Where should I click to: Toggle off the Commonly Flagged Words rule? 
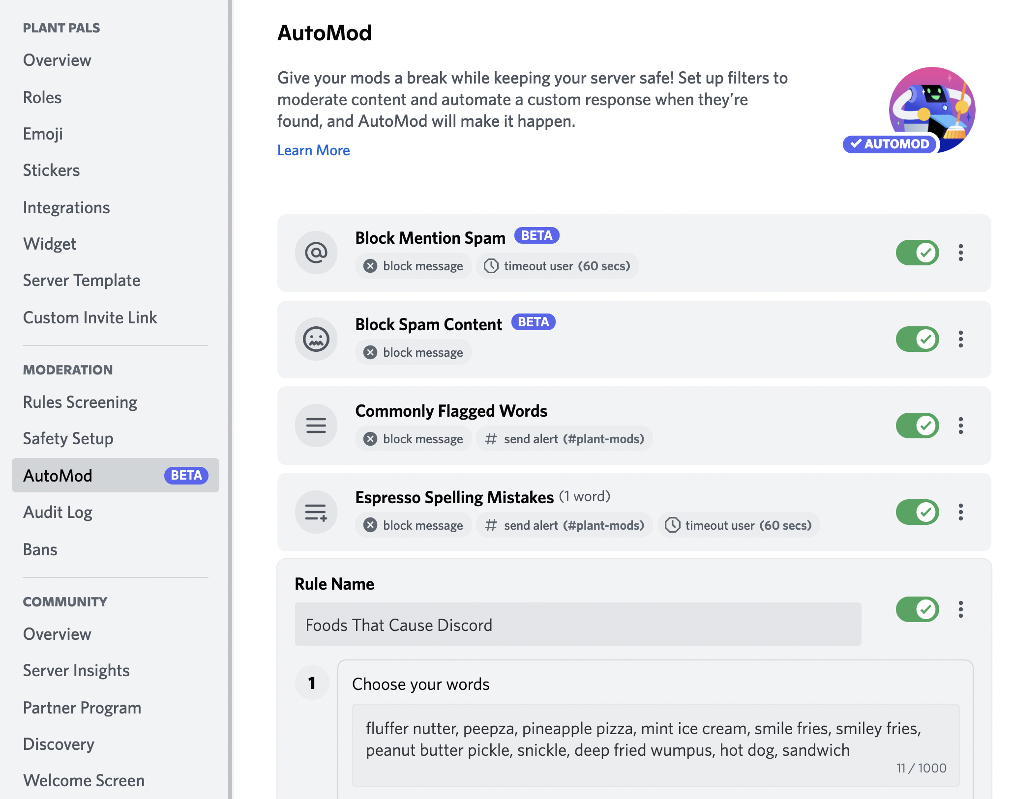(917, 426)
